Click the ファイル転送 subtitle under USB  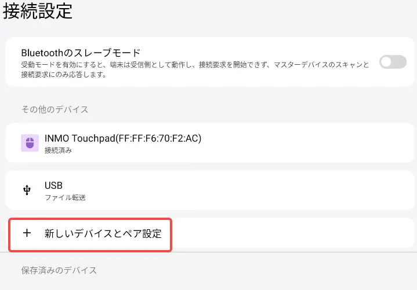click(65, 198)
